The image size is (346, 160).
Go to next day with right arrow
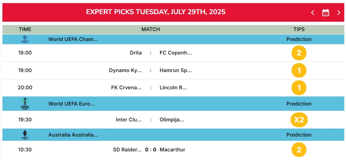tap(339, 13)
